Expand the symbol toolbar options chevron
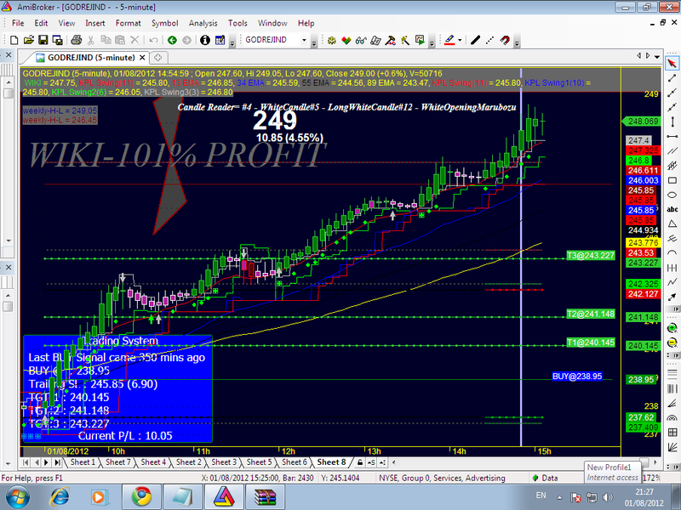 click(x=314, y=42)
